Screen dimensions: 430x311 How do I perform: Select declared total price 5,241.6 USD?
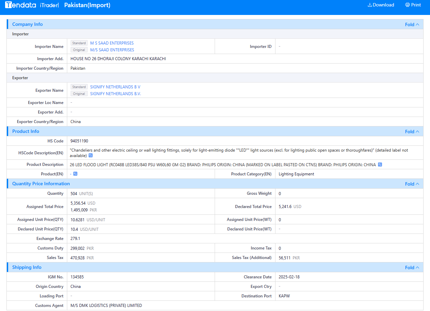point(290,207)
